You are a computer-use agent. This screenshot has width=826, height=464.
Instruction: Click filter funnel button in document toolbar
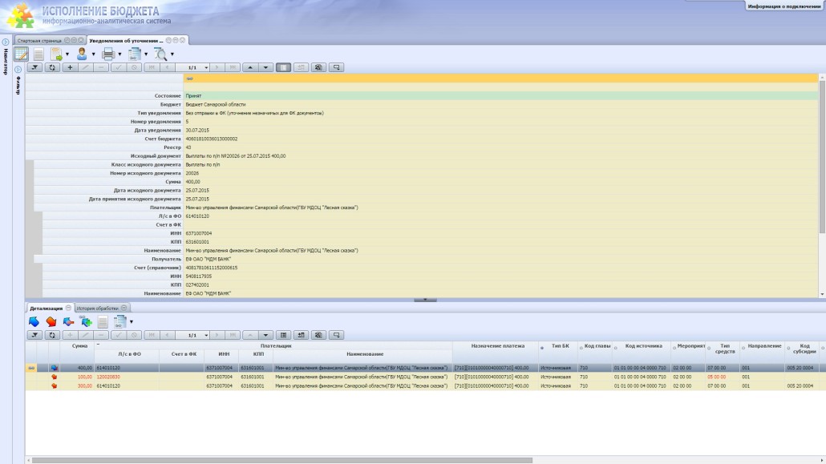34,67
